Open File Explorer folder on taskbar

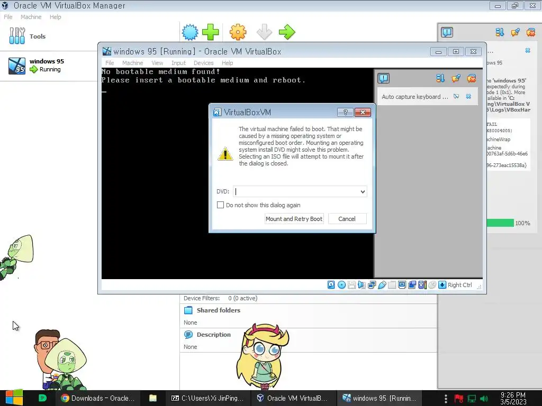coord(153,398)
